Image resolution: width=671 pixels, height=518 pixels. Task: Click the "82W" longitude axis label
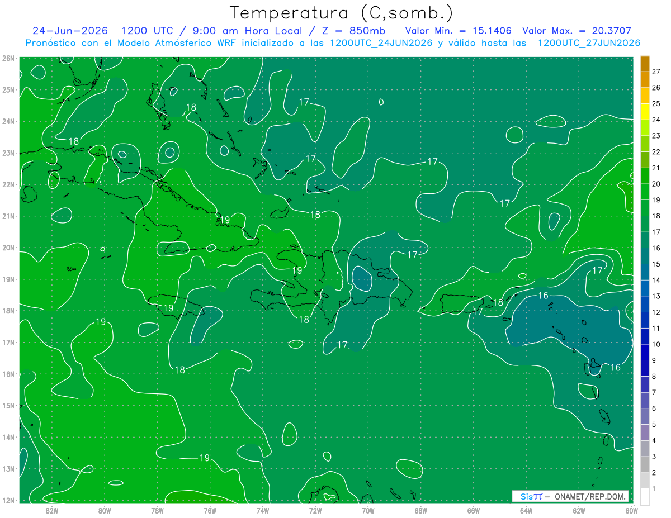click(52, 510)
